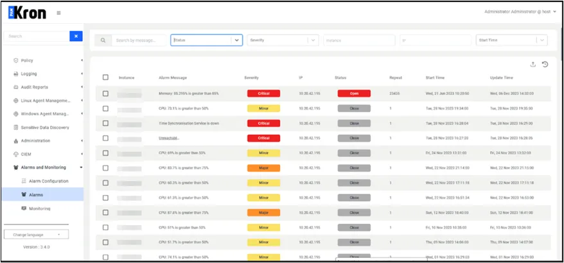The image size is (564, 263).
Task: Open the Start Time filter dropdown
Action: (x=511, y=40)
